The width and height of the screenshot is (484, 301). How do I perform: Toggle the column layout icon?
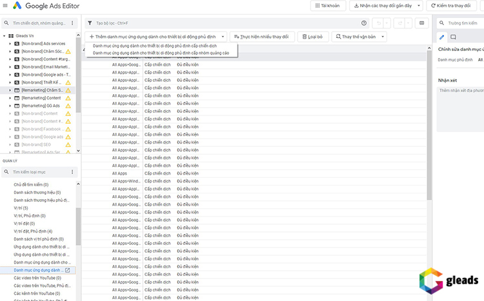tap(422, 23)
